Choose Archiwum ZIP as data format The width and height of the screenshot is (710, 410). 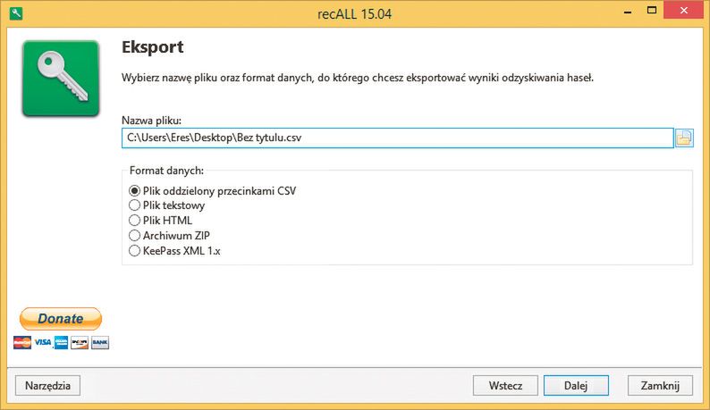169,235
